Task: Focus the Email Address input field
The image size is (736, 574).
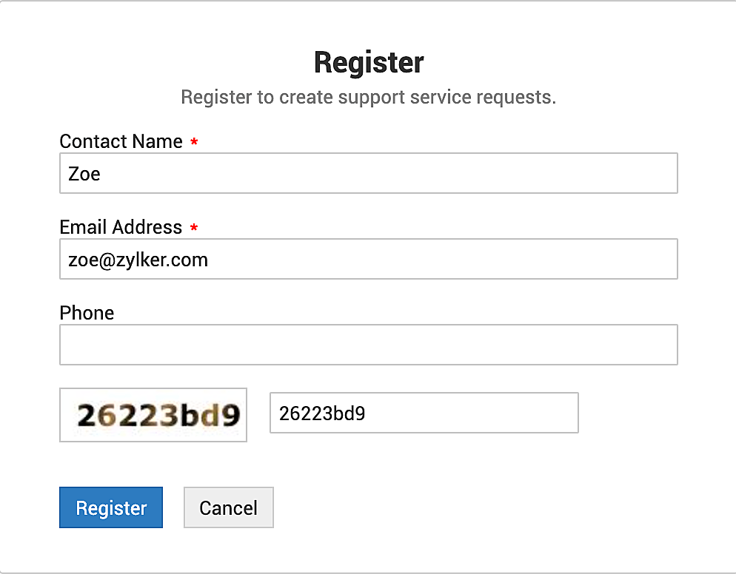Action: click(x=368, y=259)
